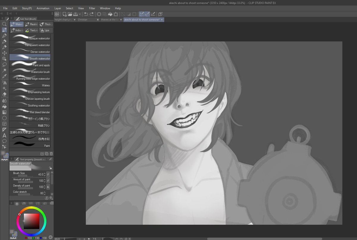This screenshot has height=240, width=357.
Task: Select the Blend tool
Action: tap(4, 101)
